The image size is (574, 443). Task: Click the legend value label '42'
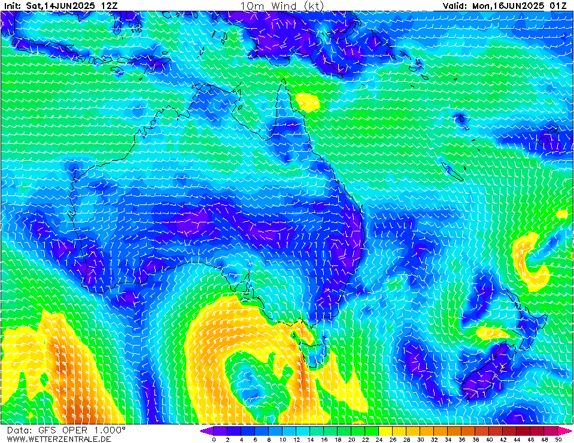(x=503, y=439)
